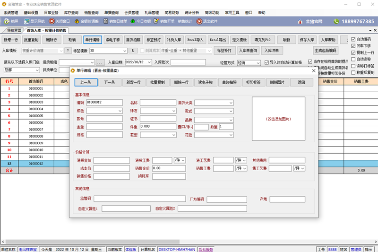
Task: Click the 锁屏 lock screen icon
Action: click(x=7, y=21)
